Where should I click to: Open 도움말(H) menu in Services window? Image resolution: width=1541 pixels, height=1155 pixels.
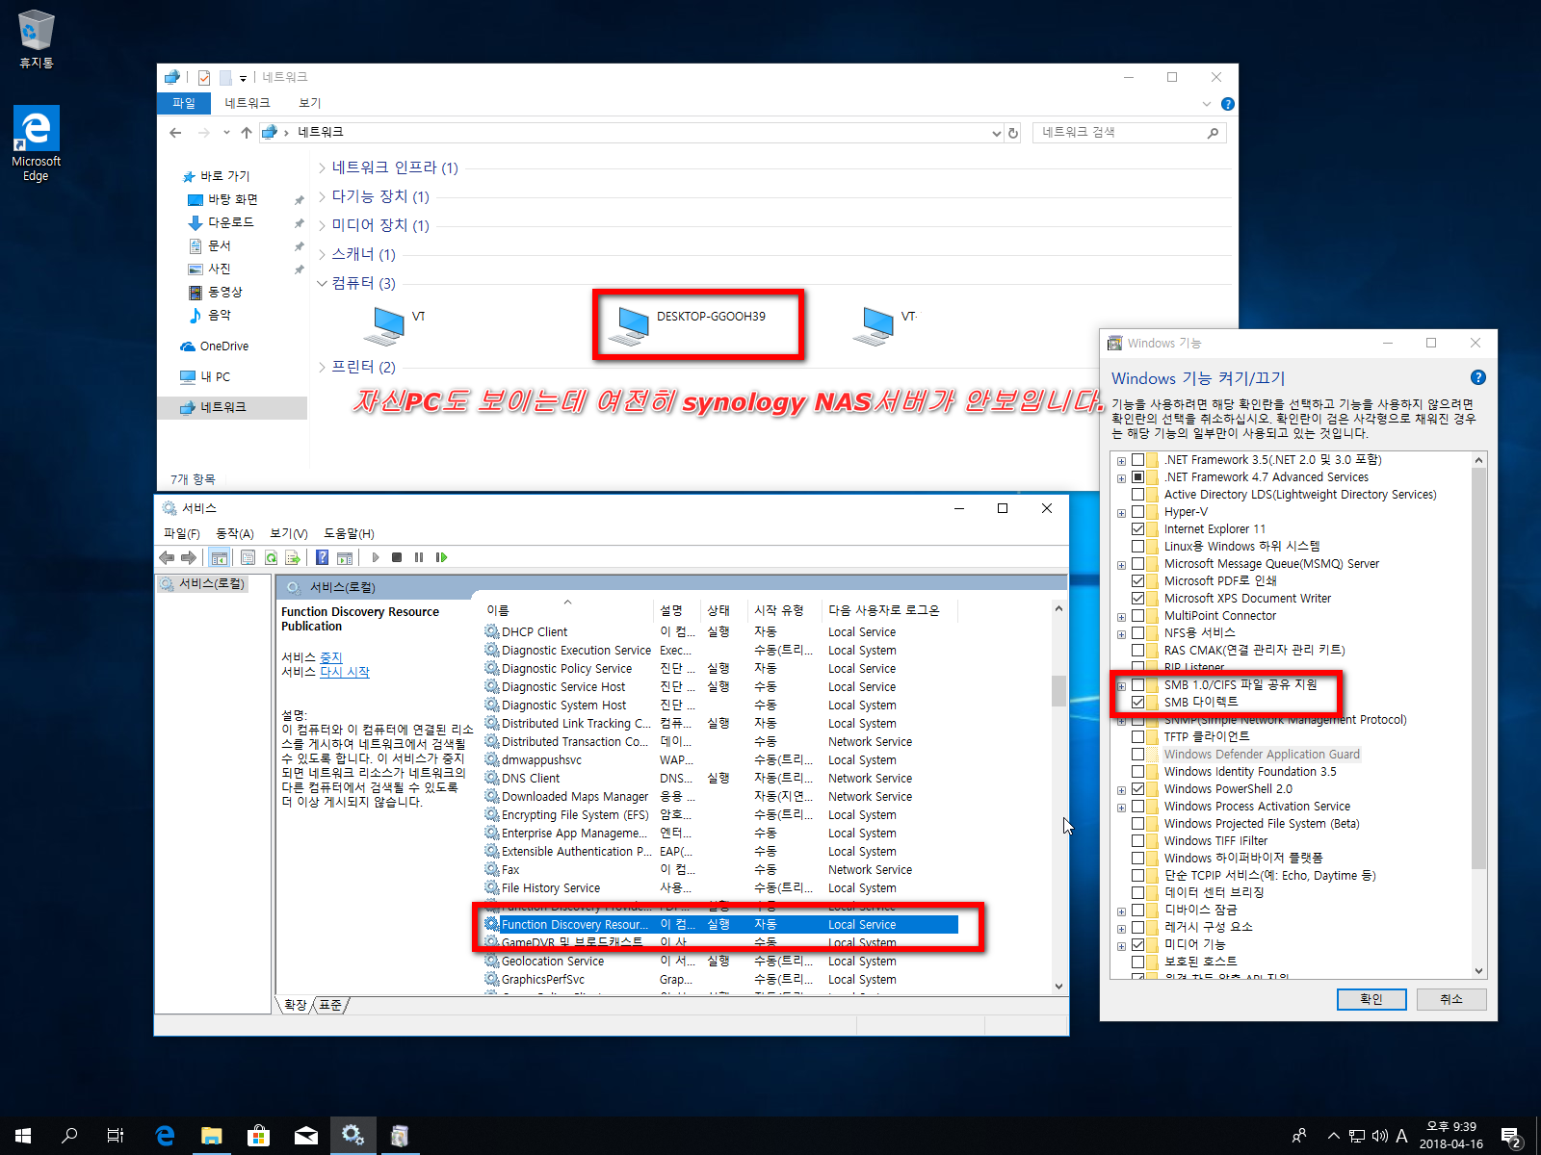pyautogui.click(x=349, y=533)
